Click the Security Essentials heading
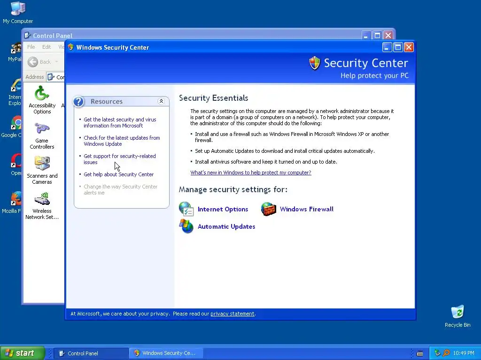Viewport: 481px width, 360px height. 214,98
